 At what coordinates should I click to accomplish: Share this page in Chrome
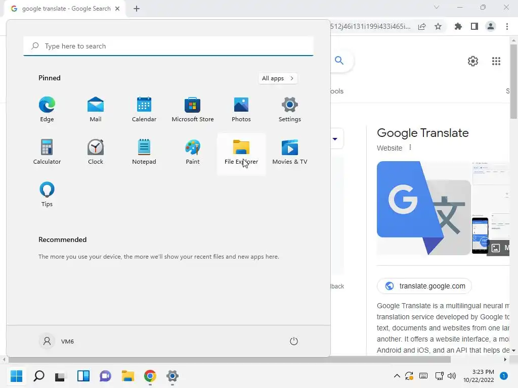pyautogui.click(x=422, y=26)
